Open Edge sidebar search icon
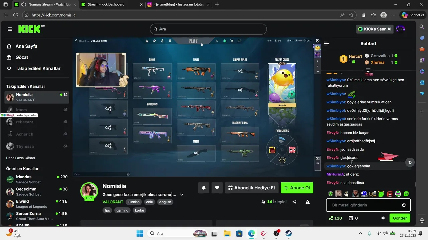The width and height of the screenshot is (428, 240). point(422,26)
